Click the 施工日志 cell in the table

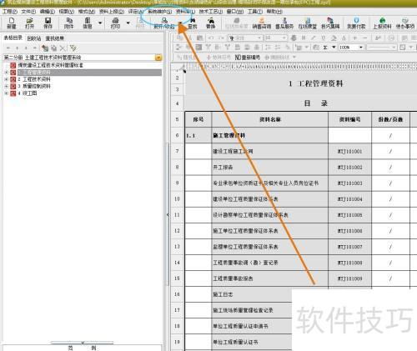coord(252,294)
